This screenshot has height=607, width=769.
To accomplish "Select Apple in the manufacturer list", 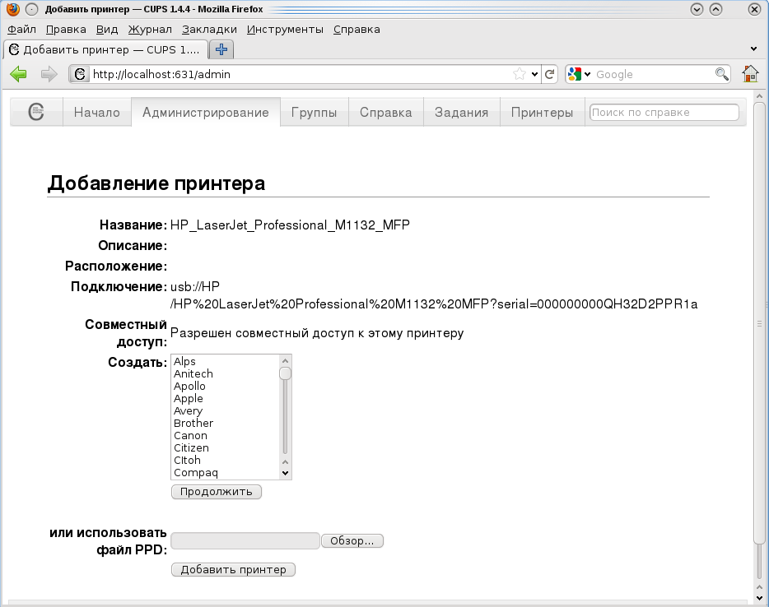I will (226, 398).
